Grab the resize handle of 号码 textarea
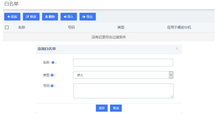This screenshot has width=216, height=121. [x=172, y=96]
